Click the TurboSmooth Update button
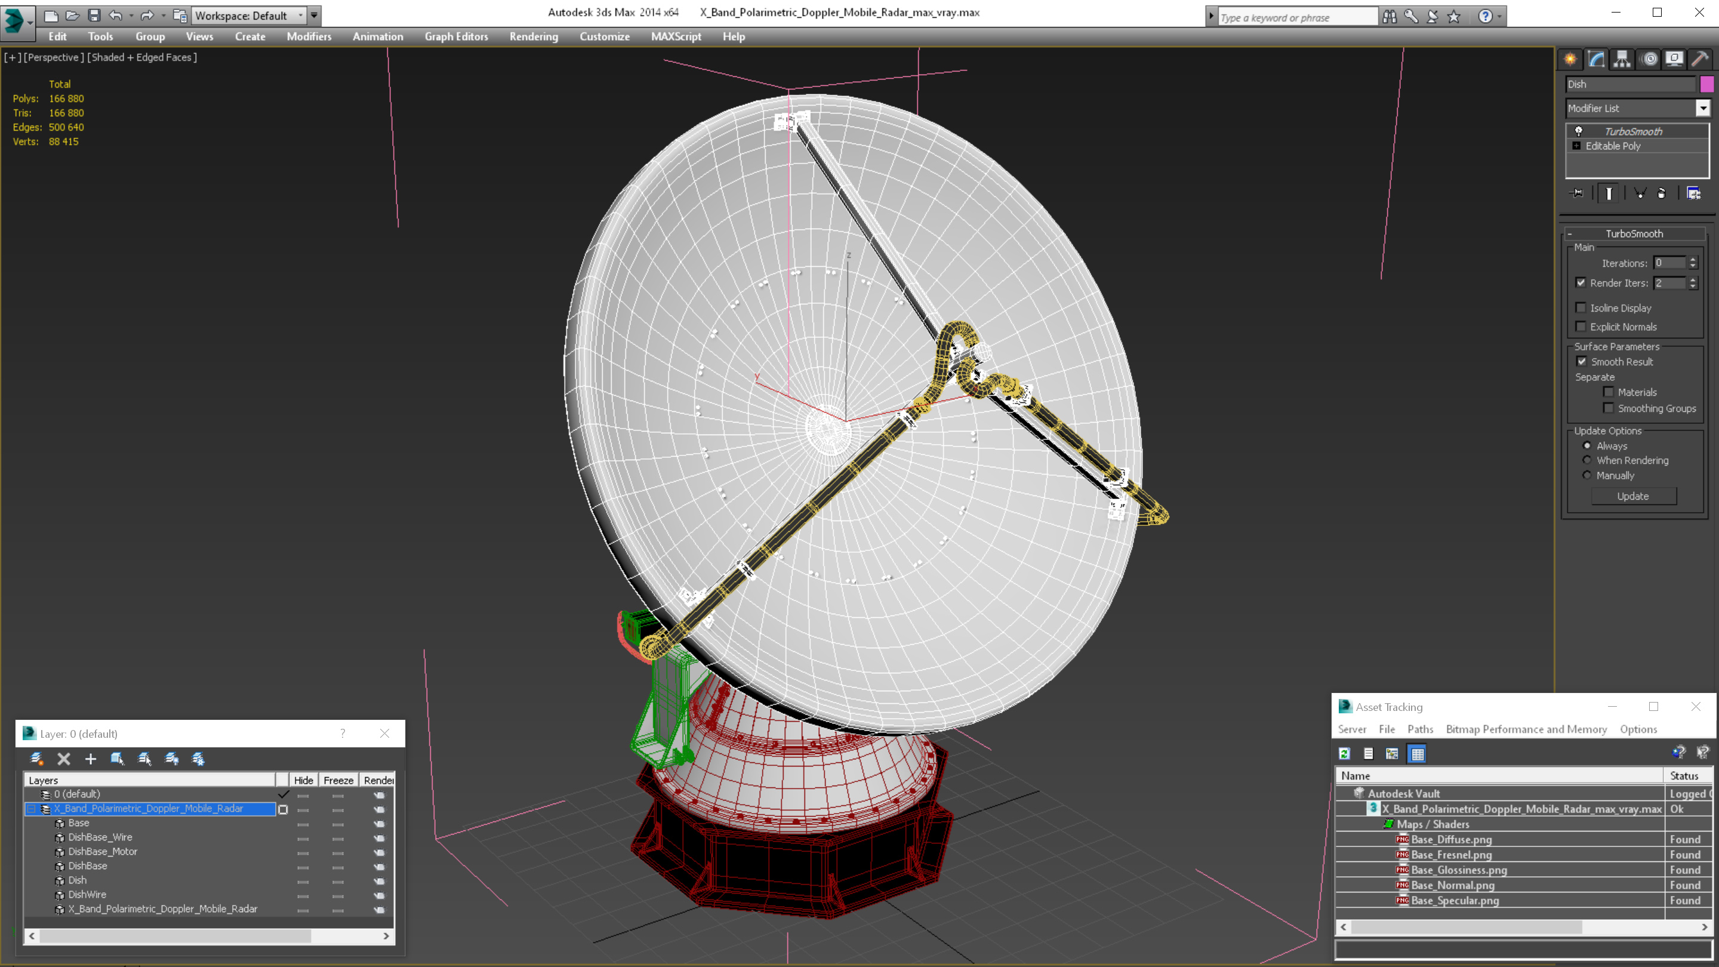Image resolution: width=1719 pixels, height=967 pixels. point(1633,496)
